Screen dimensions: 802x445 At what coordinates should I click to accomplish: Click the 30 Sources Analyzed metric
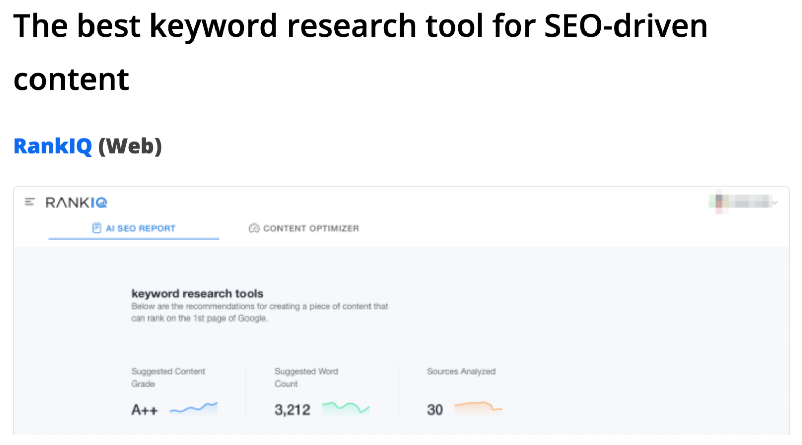pyautogui.click(x=435, y=410)
